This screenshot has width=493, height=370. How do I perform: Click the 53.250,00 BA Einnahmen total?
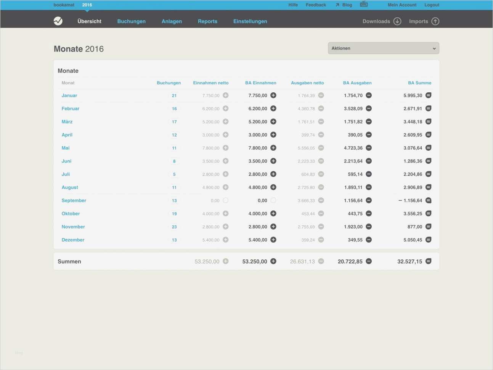255,261
